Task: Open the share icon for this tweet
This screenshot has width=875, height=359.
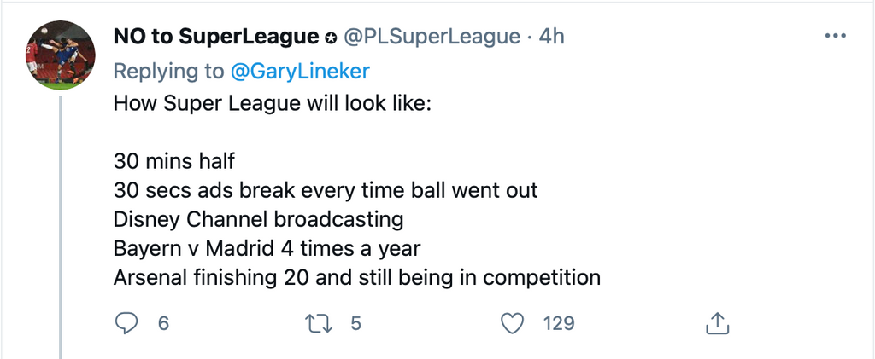Action: click(x=716, y=323)
